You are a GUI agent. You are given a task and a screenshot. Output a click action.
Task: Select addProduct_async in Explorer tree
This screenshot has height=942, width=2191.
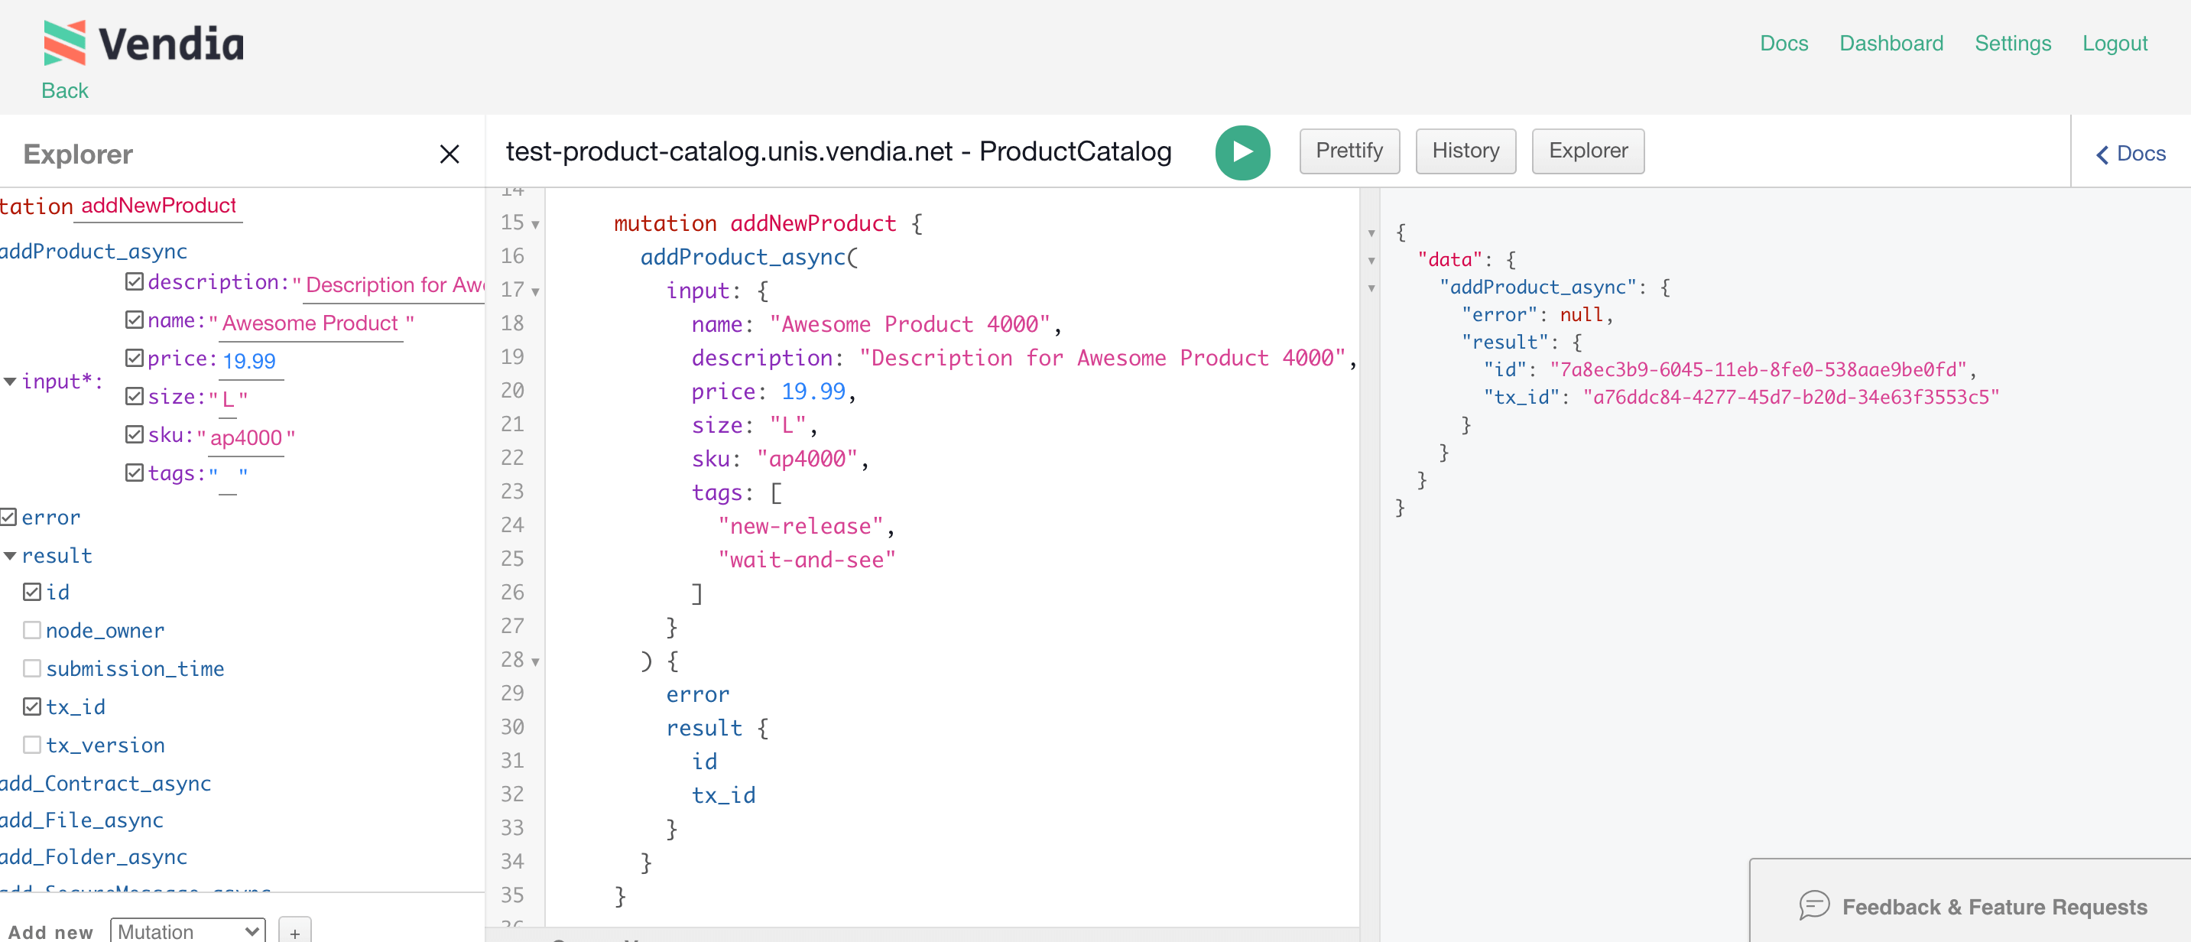93,251
